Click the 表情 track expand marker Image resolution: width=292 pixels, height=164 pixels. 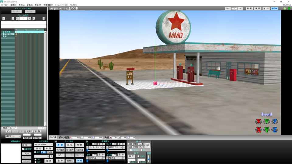(x=2, y=36)
